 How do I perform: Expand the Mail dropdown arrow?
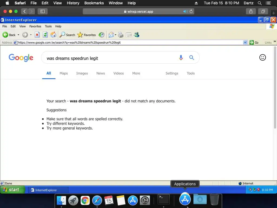click(115, 35)
